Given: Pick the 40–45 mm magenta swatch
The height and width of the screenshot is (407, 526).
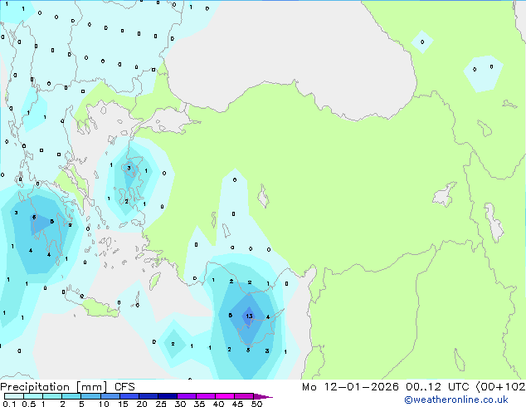Looking at the screenshot, I should point(225,396).
